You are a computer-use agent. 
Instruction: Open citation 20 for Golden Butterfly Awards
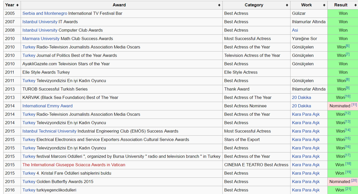354,180
